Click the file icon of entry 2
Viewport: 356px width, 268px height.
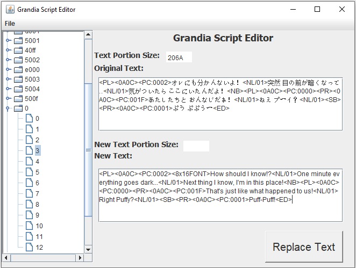[x=29, y=140]
